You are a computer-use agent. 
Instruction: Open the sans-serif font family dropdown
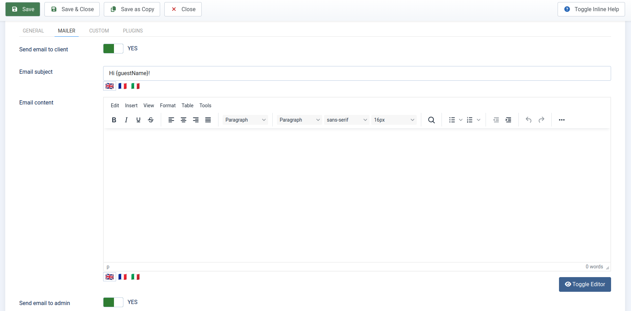pyautogui.click(x=346, y=120)
